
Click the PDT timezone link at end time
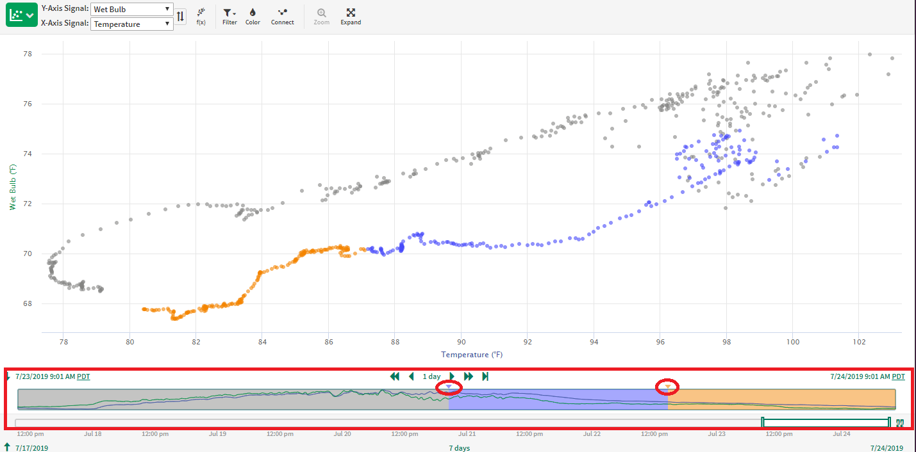(x=899, y=376)
